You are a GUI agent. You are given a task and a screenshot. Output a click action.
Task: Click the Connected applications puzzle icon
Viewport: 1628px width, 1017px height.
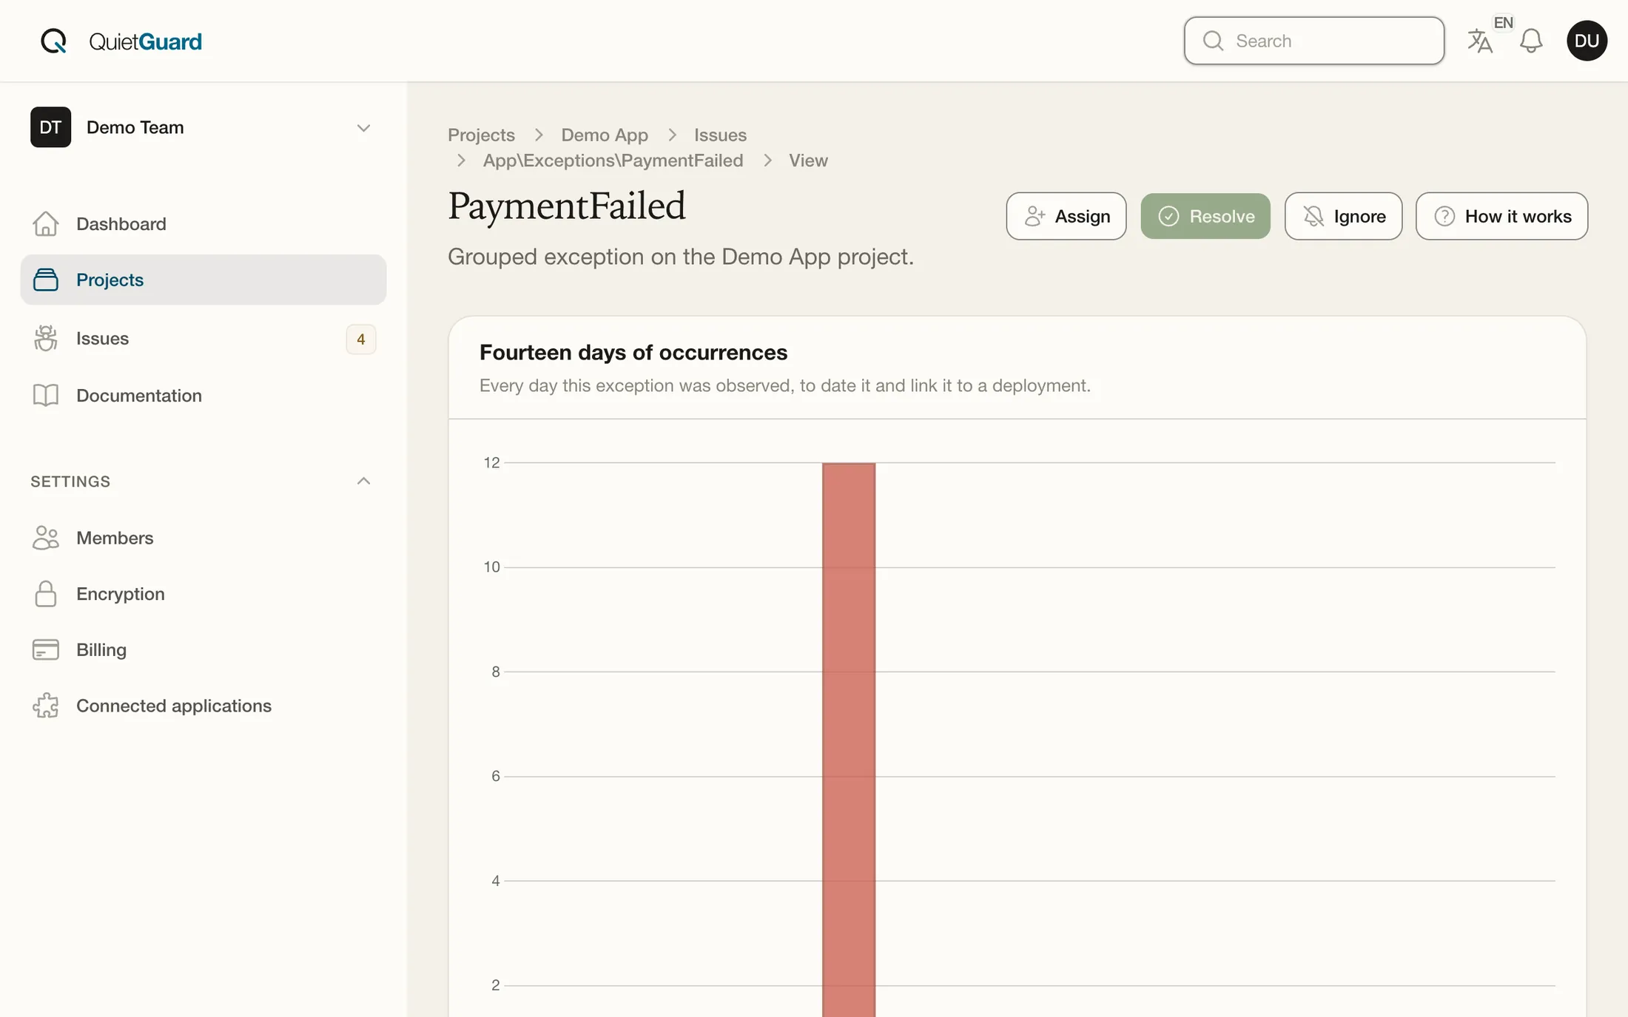[x=46, y=706]
